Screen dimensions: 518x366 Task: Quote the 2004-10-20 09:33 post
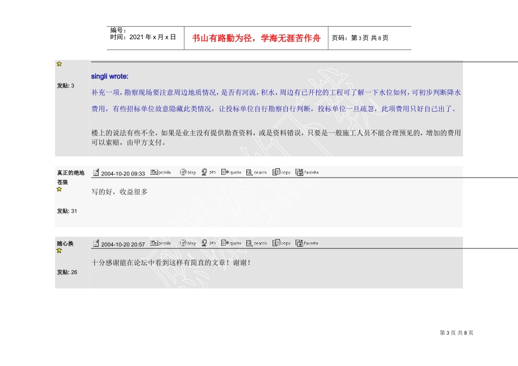(231, 172)
